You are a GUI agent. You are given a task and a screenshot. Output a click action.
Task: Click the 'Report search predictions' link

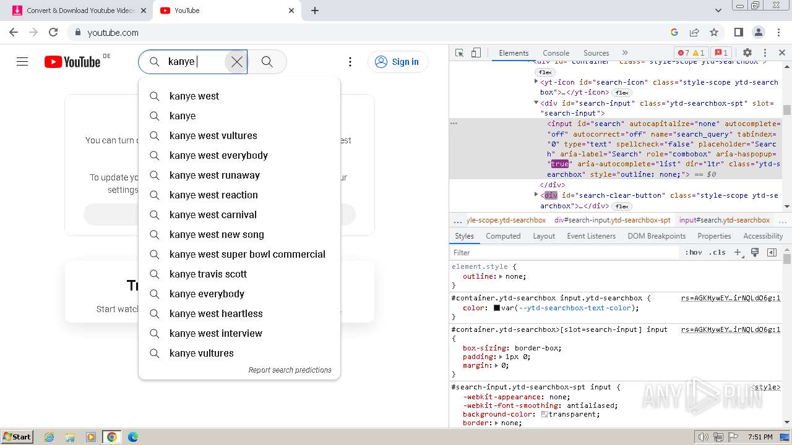pyautogui.click(x=290, y=370)
